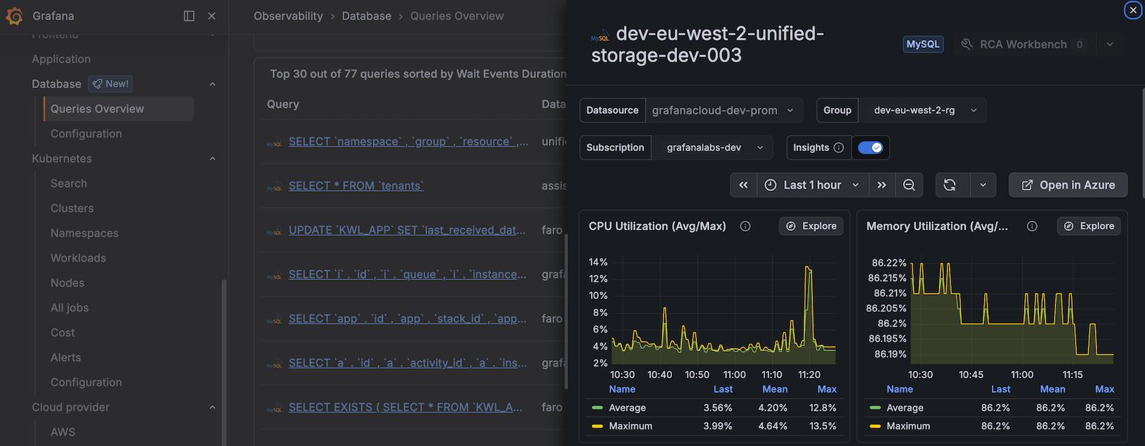Click the New! badge beside Database
Viewport: 1145px width, 446px height.
(x=110, y=84)
